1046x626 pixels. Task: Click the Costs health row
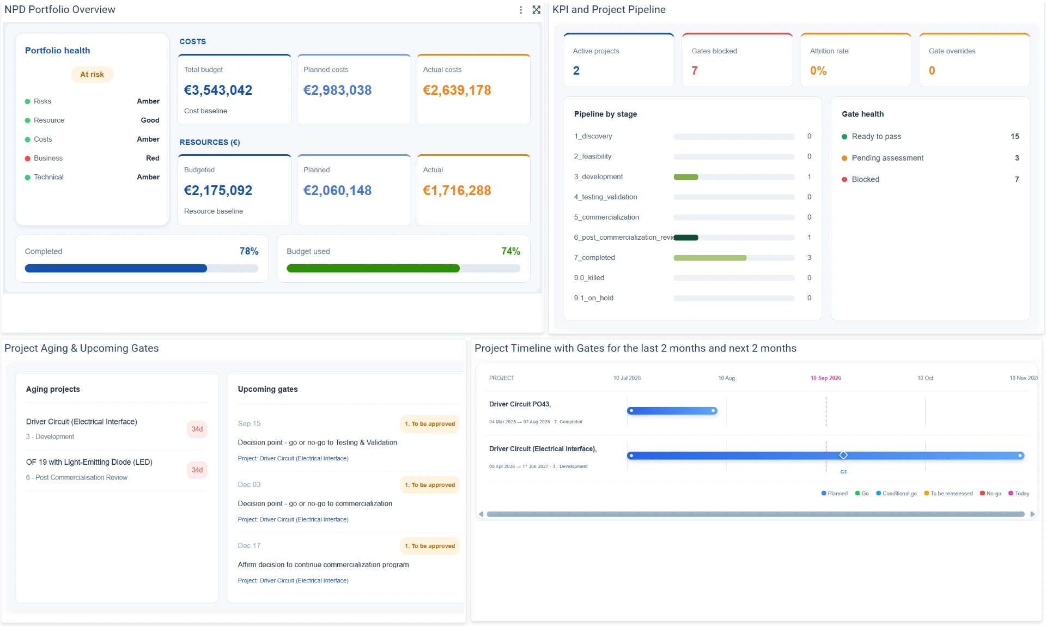[92, 139]
